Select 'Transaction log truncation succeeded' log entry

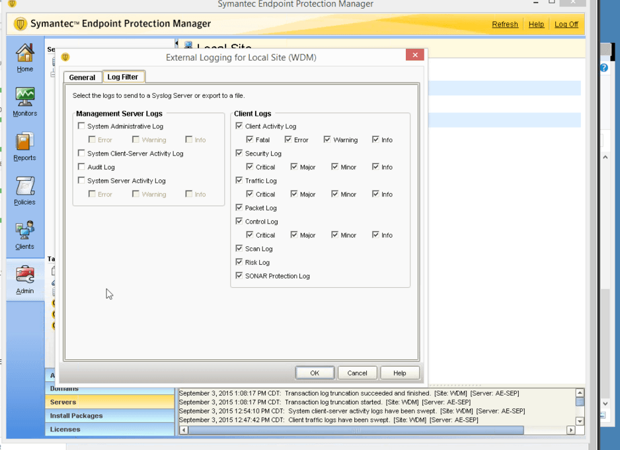tap(349, 393)
